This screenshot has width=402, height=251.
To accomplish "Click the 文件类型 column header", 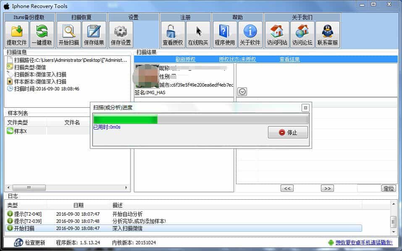I will click(26, 123).
